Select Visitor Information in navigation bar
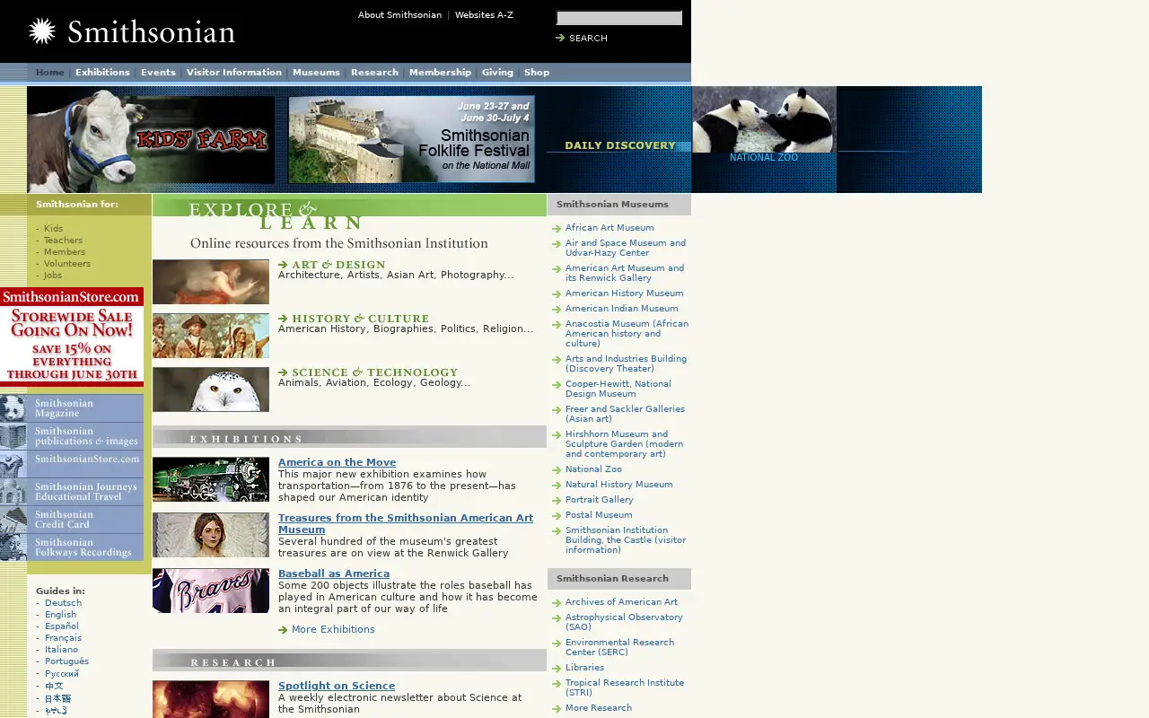The width and height of the screenshot is (1149, 718). tap(233, 73)
